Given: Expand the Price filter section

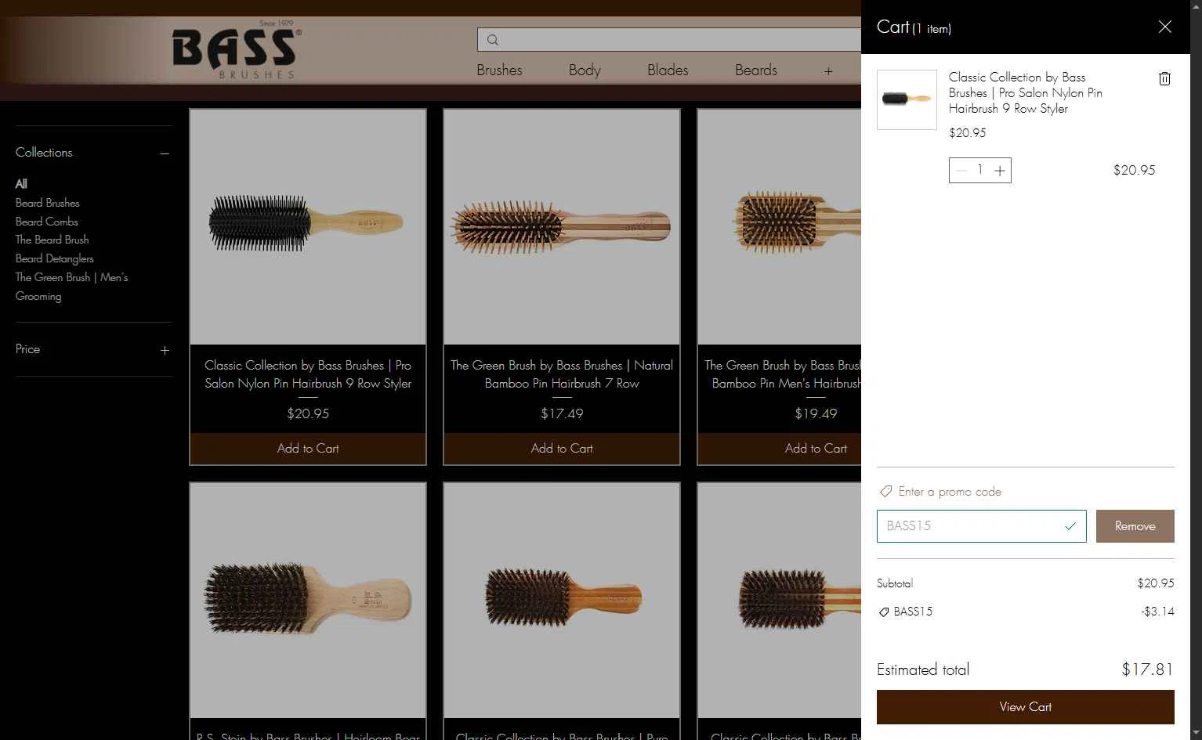Looking at the screenshot, I should click(x=165, y=350).
